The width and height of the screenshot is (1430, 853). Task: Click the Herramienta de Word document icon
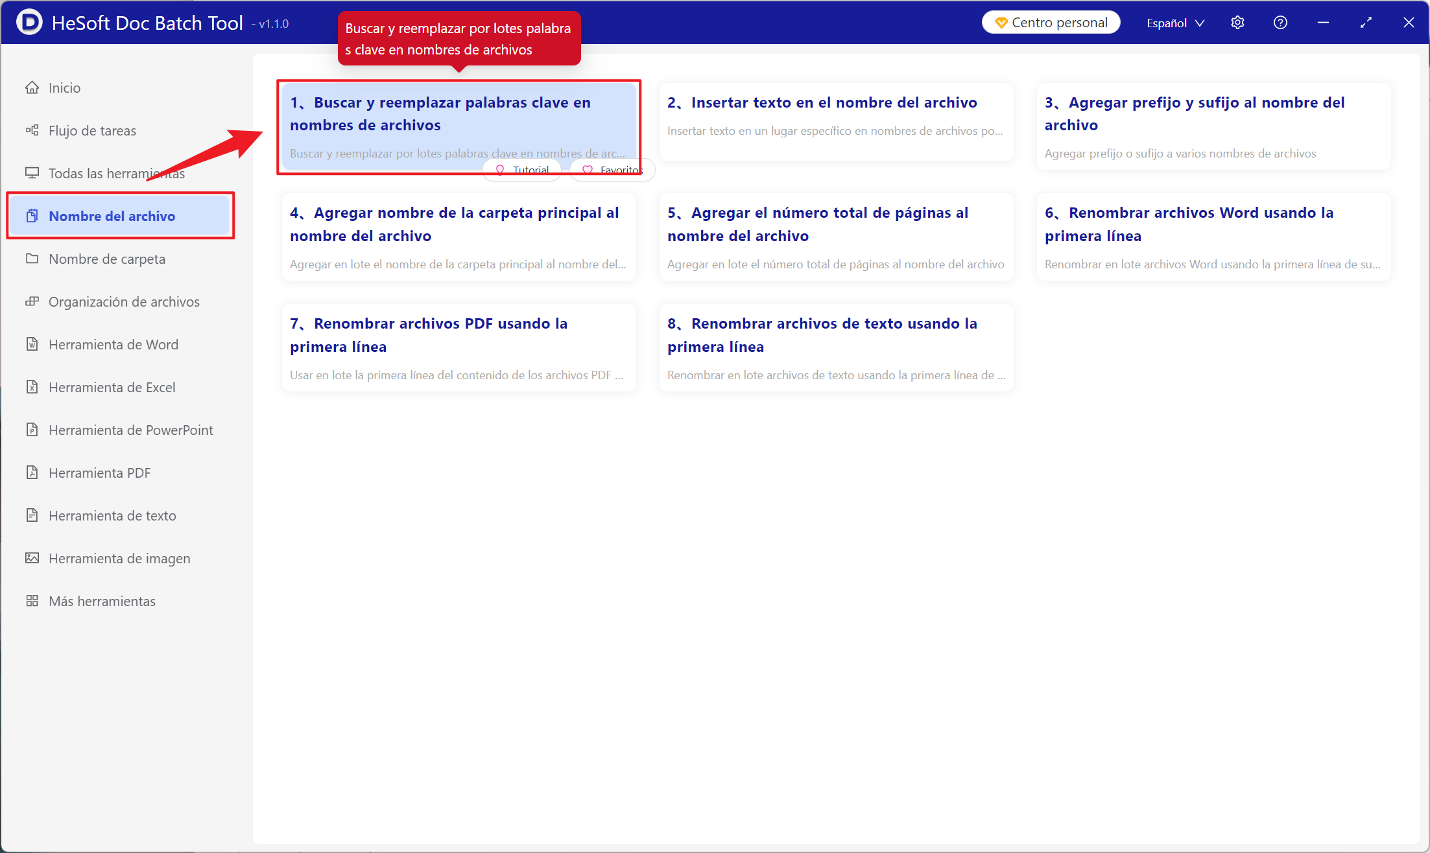tap(32, 344)
